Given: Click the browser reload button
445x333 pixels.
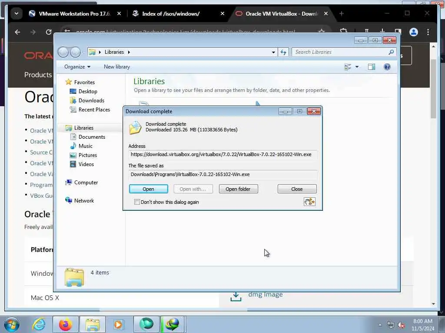Looking at the screenshot, I should [49, 32].
